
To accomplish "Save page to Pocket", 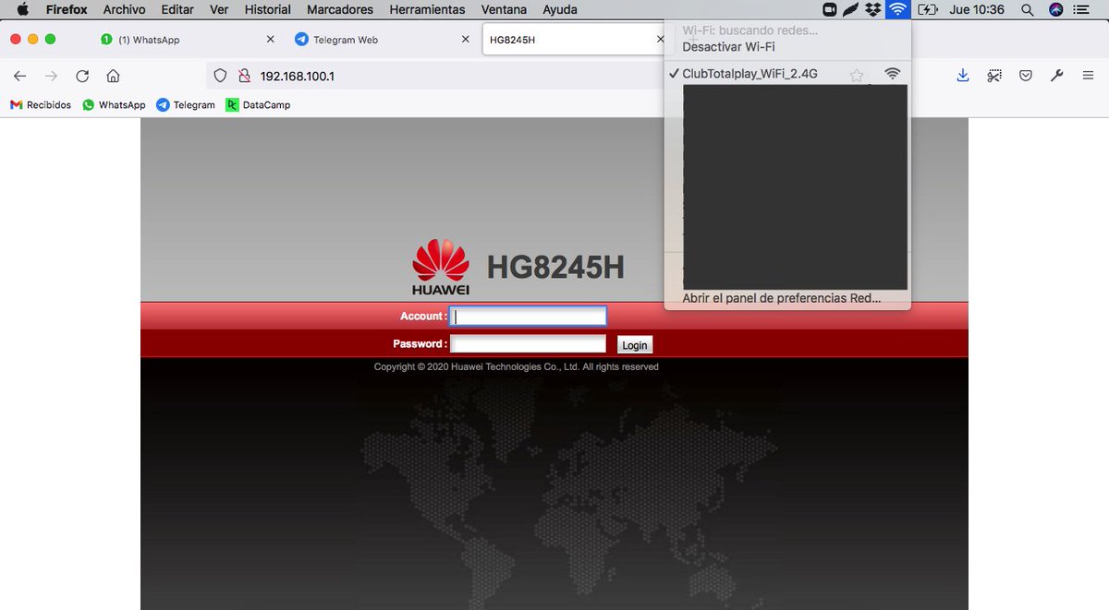I will [1026, 76].
